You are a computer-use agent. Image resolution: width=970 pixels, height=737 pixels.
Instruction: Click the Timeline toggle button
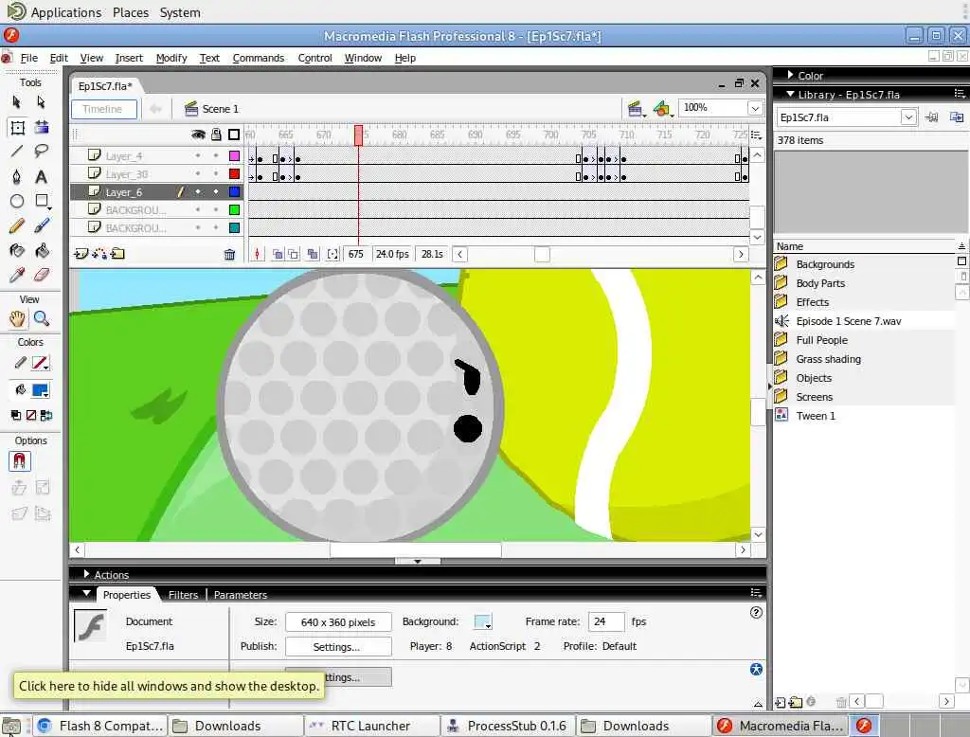[x=104, y=109]
